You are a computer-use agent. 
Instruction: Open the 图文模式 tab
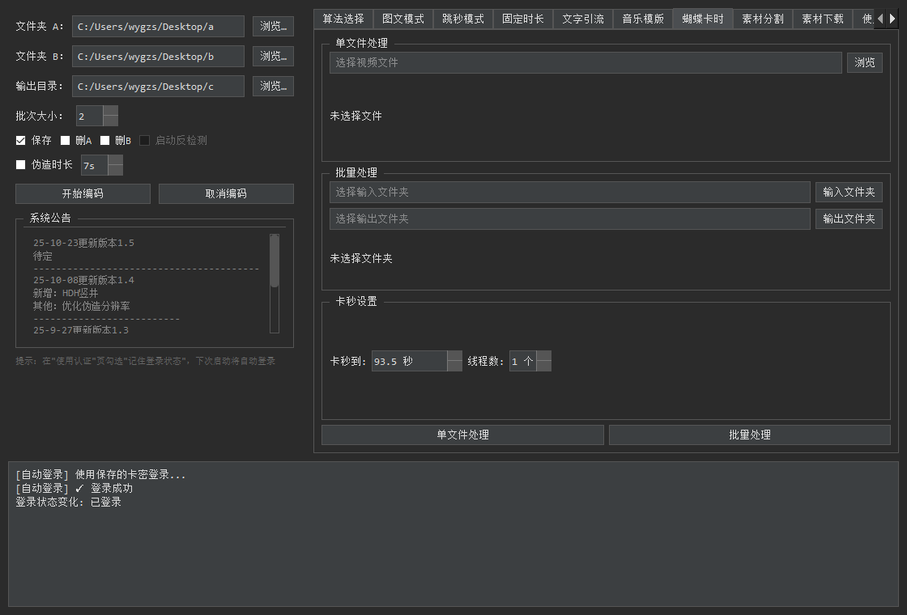(x=403, y=18)
